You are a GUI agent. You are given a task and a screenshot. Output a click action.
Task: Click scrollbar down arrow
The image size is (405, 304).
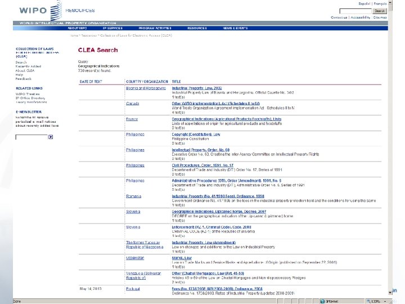[390, 292]
